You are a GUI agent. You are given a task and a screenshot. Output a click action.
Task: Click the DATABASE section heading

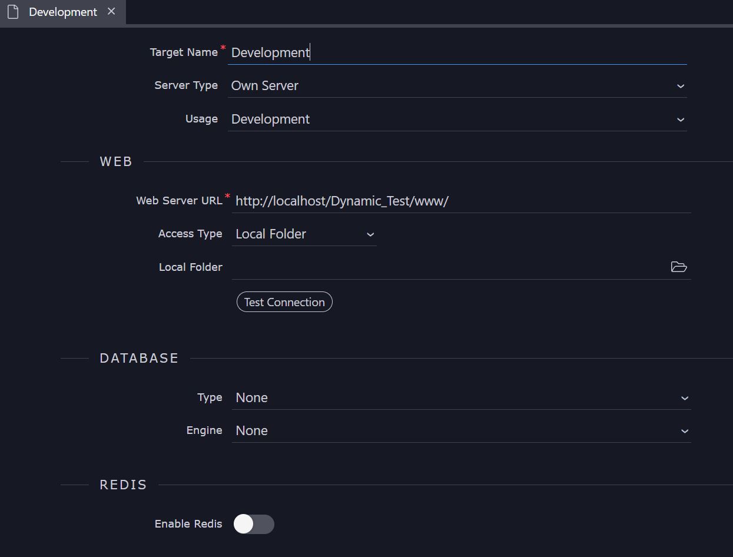139,359
